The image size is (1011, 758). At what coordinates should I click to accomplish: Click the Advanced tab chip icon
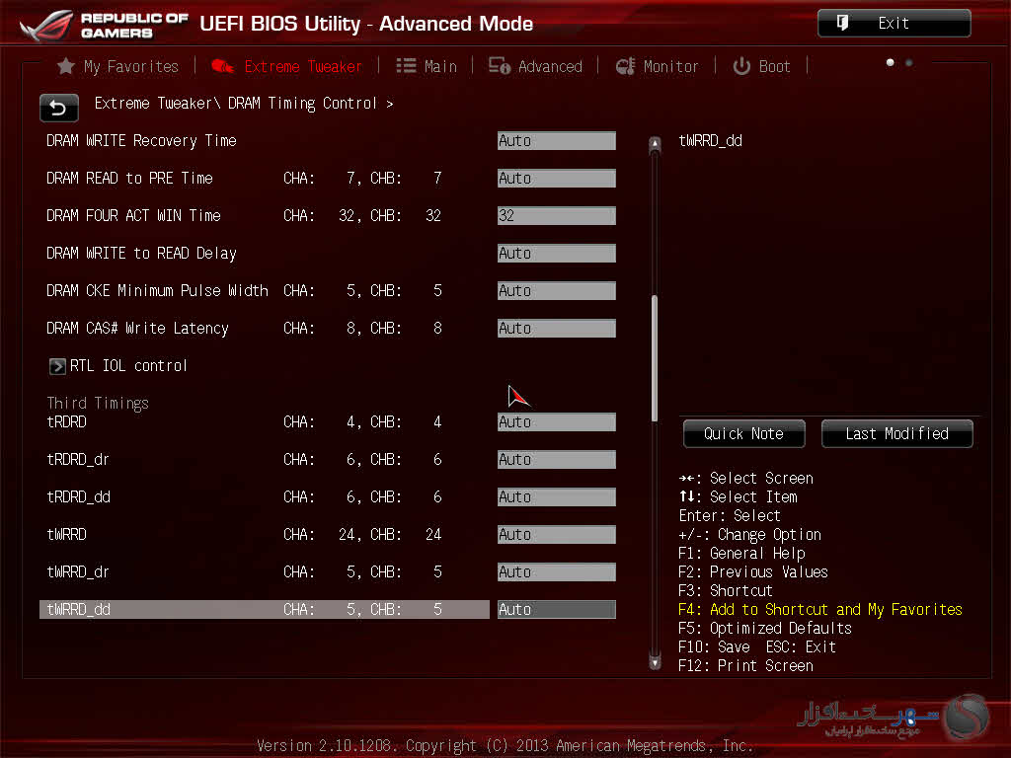(x=500, y=66)
